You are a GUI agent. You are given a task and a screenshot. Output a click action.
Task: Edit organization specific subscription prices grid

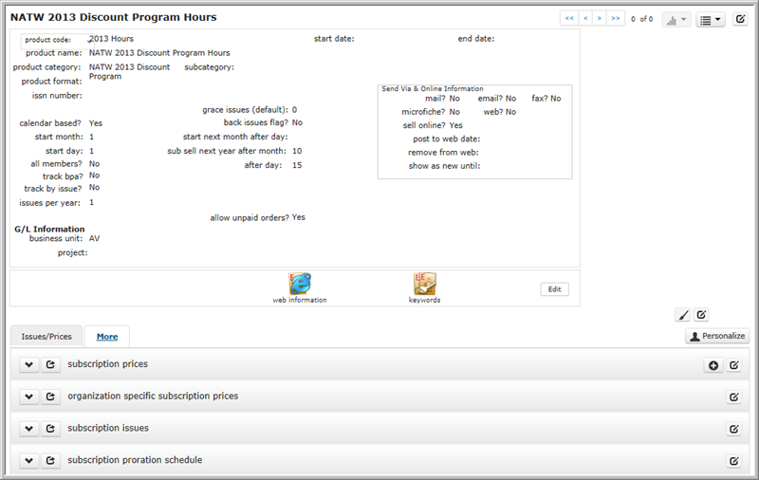pos(733,397)
